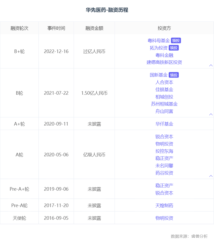Select the Pre-A+轮 round cell
The width and height of the screenshot is (214, 247).
click(19, 189)
